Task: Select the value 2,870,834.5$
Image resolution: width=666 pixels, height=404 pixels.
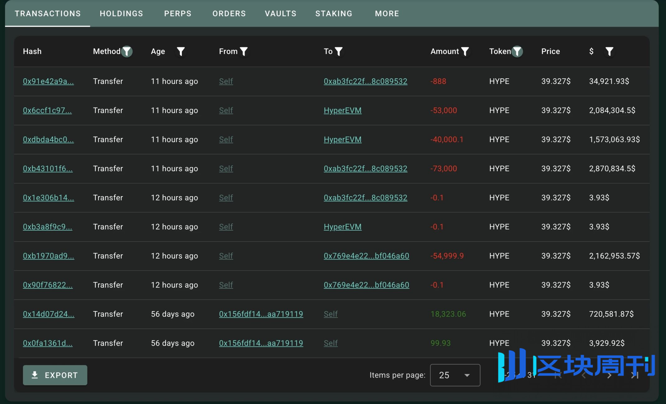Action: pyautogui.click(x=612, y=168)
